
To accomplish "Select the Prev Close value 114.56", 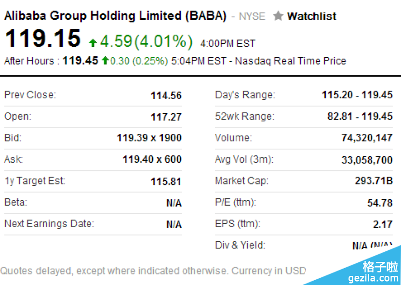I will coord(166,95).
